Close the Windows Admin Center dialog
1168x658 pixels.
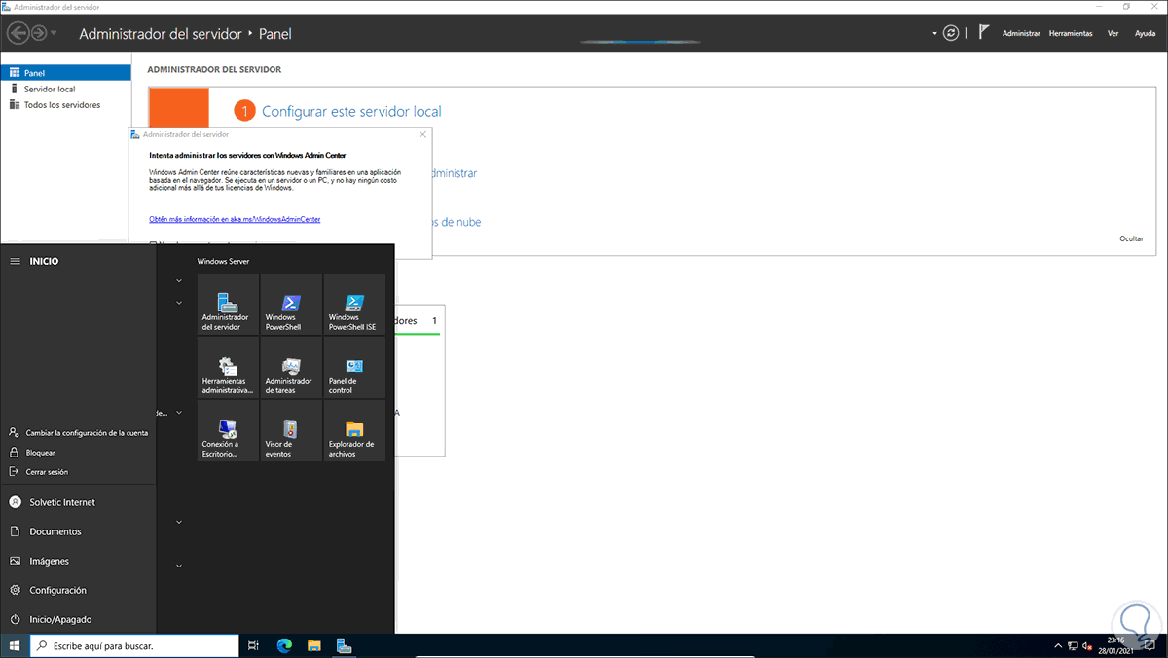421,134
